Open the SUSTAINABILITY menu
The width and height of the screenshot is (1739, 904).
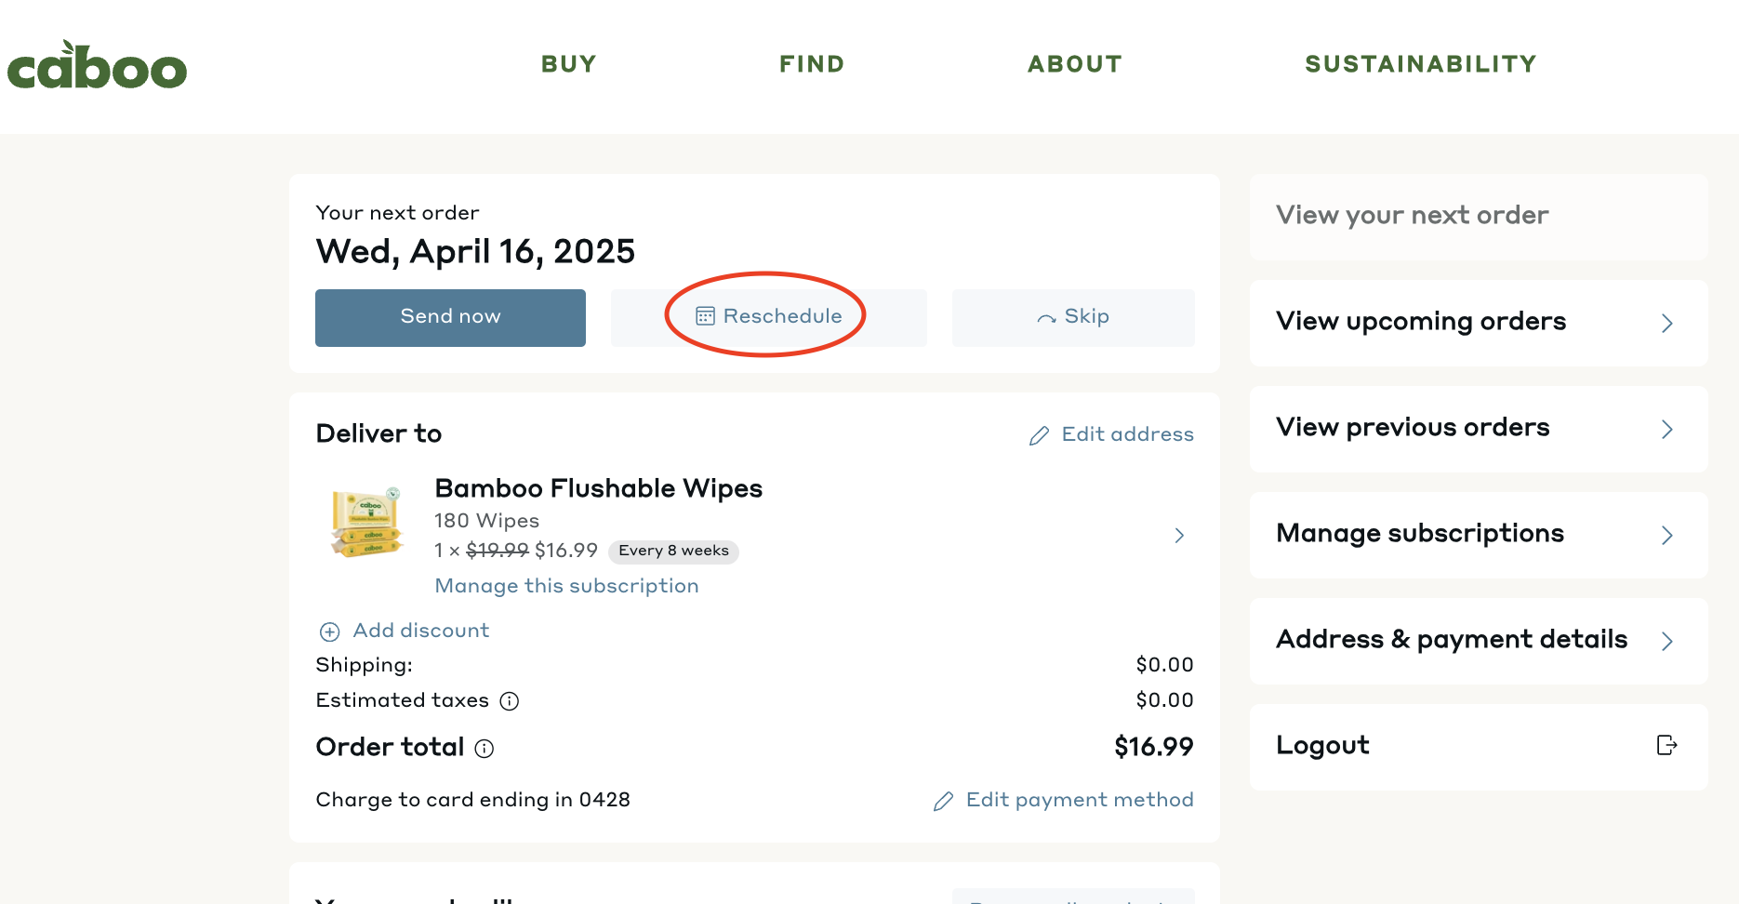click(1421, 64)
